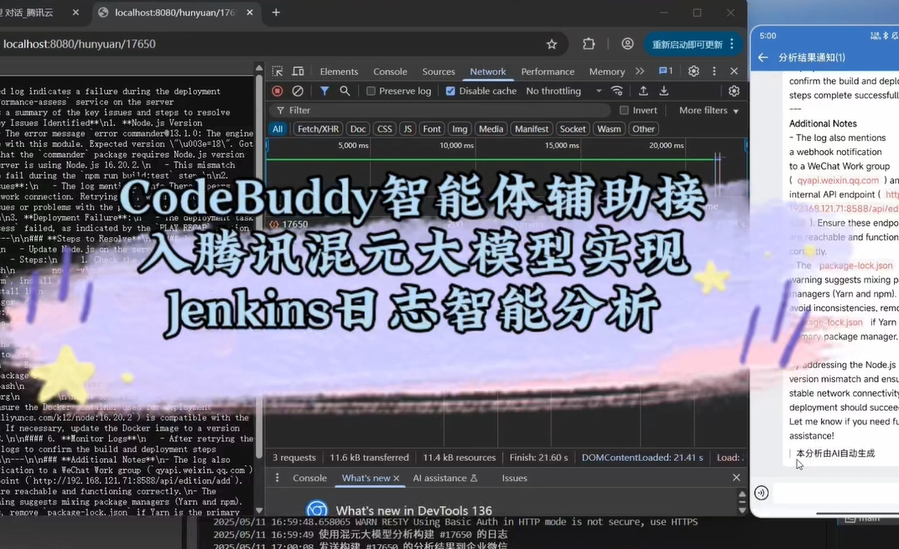Image resolution: width=899 pixels, height=549 pixels.
Task: Open network search magnifier icon
Action: tap(345, 91)
